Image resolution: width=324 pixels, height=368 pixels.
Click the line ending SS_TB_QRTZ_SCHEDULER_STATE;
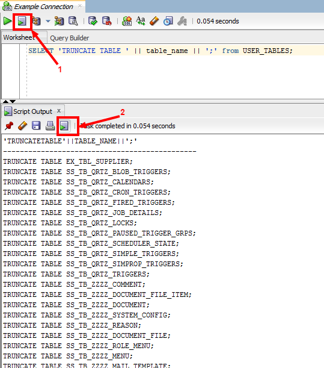91,243
